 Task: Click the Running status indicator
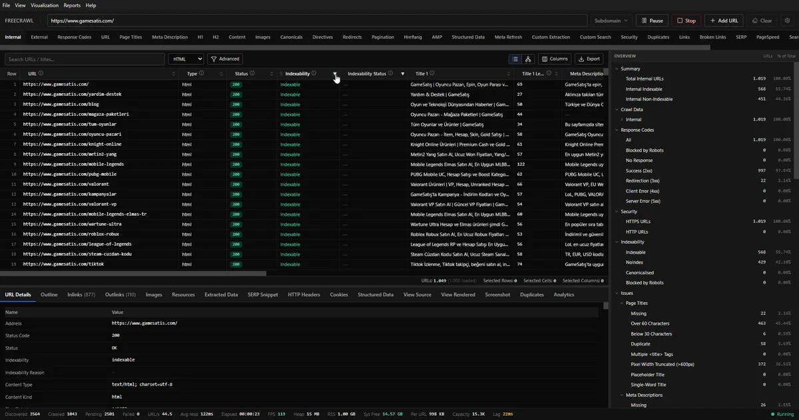point(782,414)
